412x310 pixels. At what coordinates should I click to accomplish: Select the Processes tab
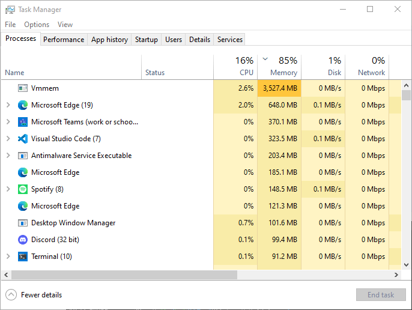[x=21, y=38]
